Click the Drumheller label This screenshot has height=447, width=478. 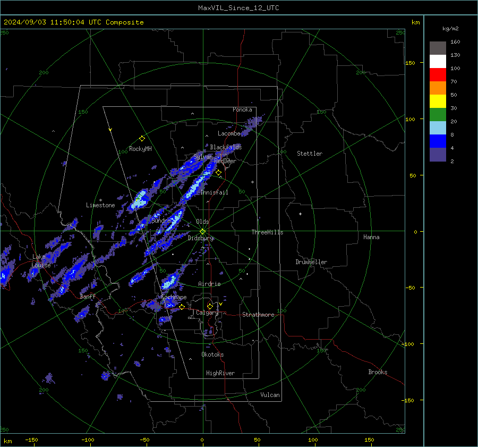click(311, 262)
